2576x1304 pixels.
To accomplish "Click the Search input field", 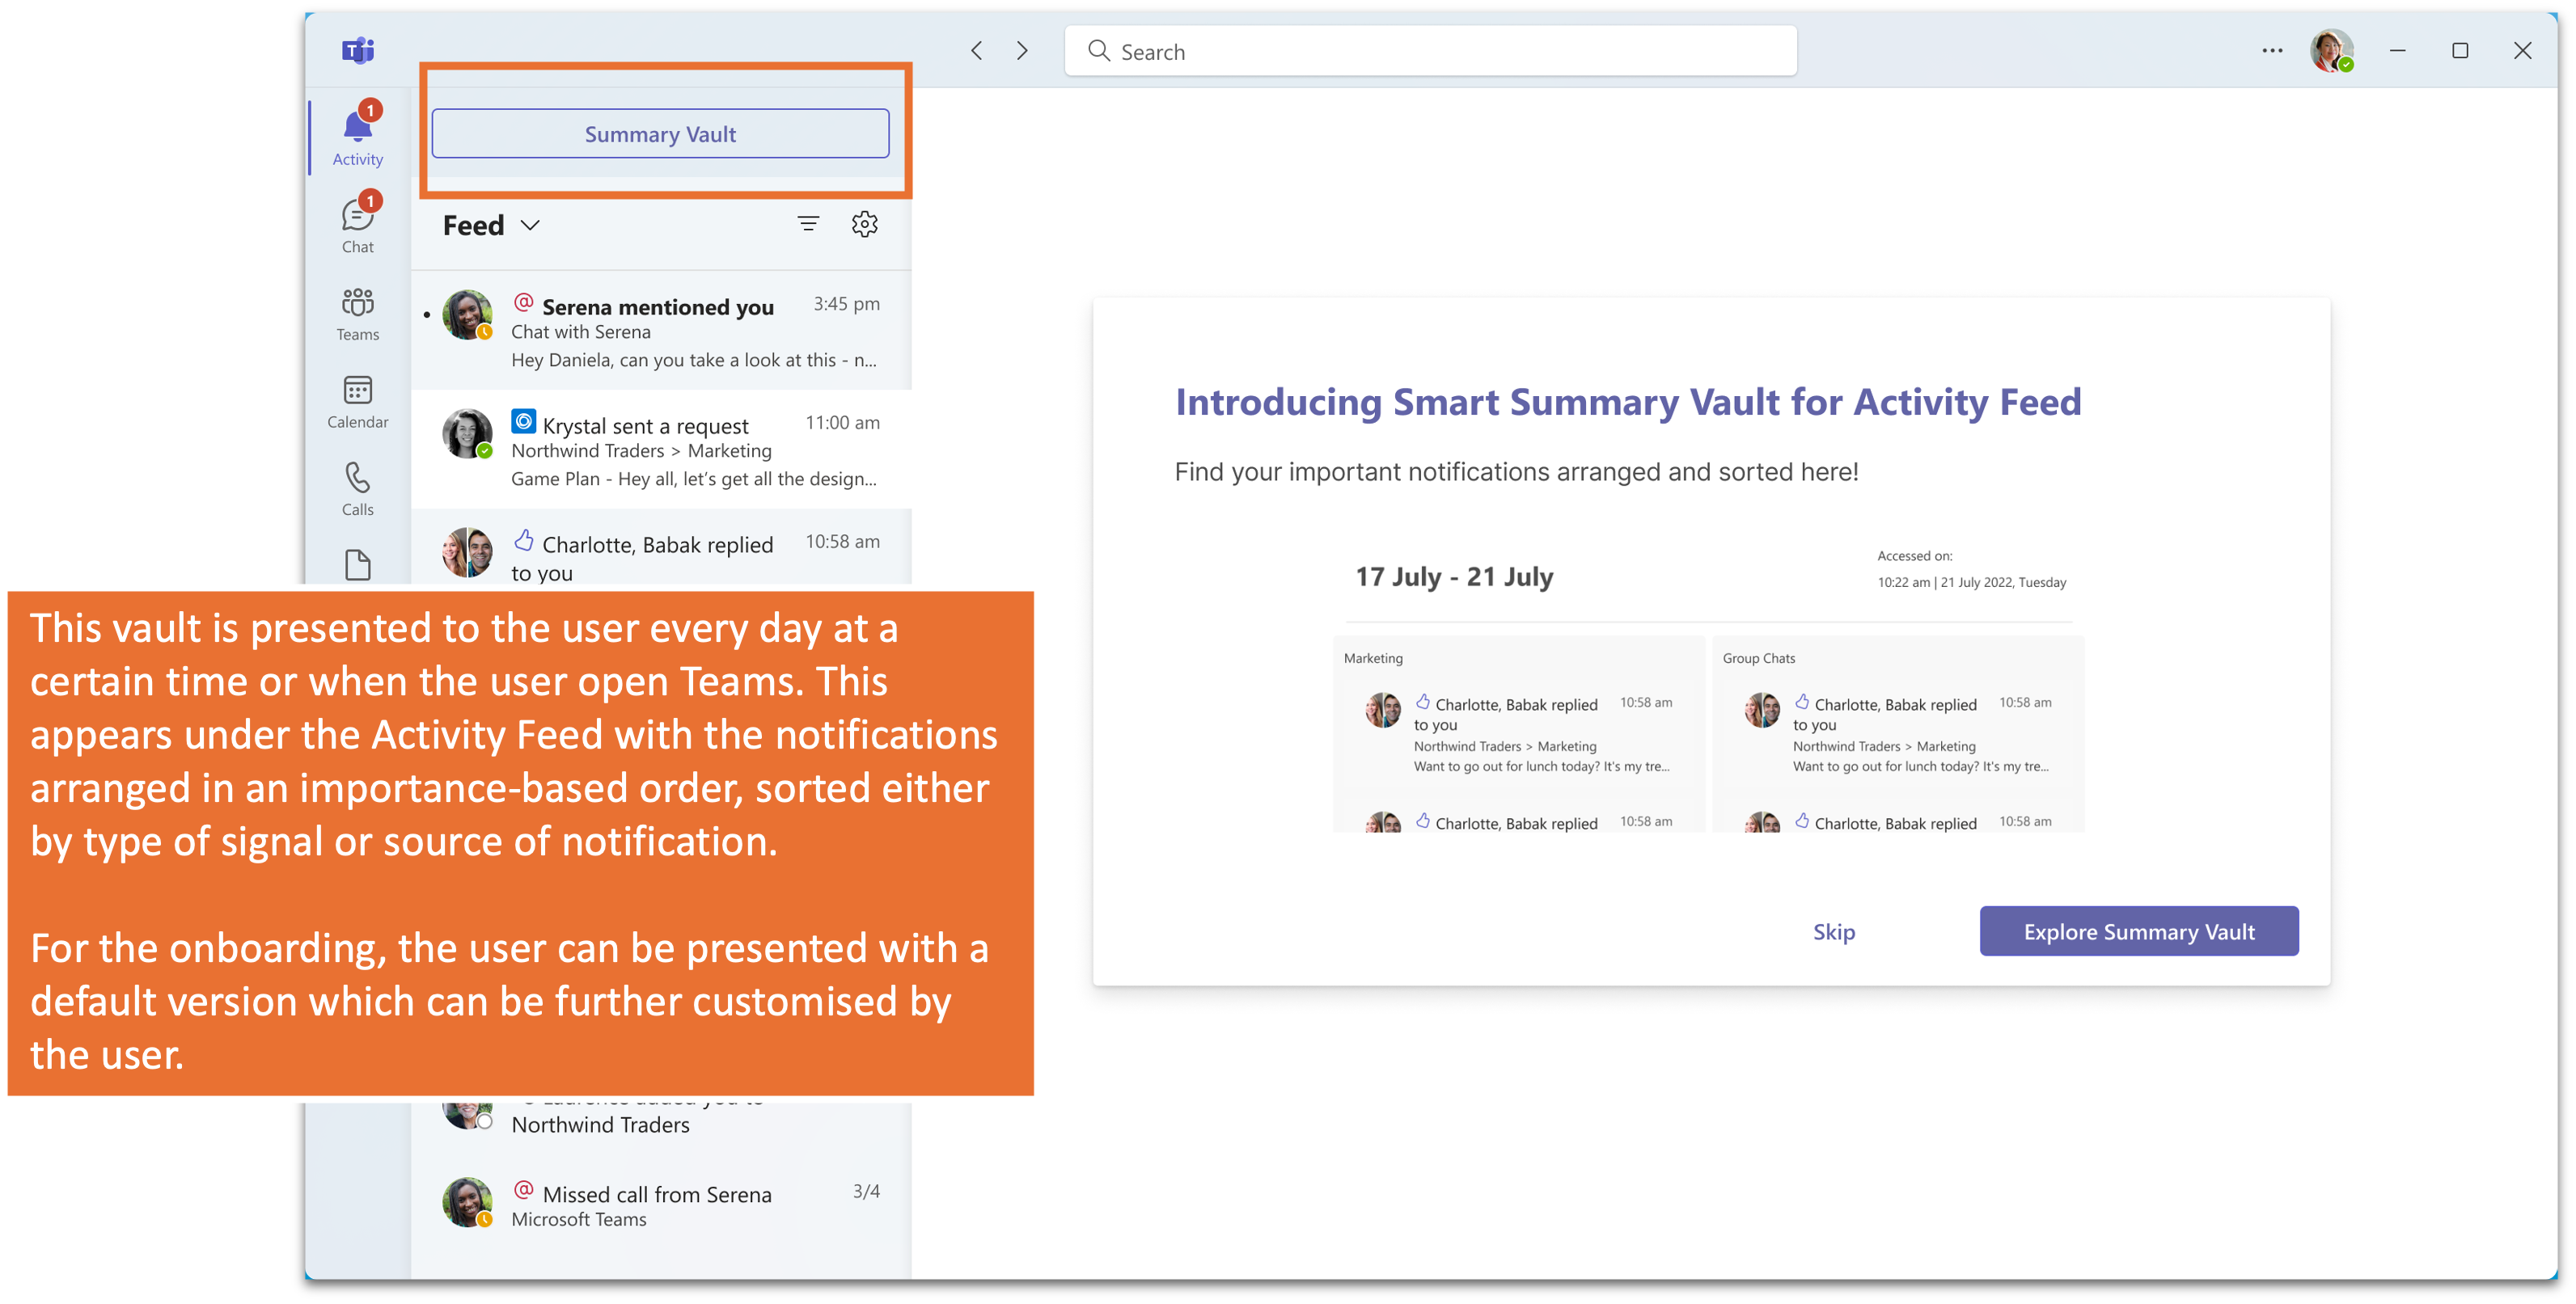I will pyautogui.click(x=1430, y=51).
